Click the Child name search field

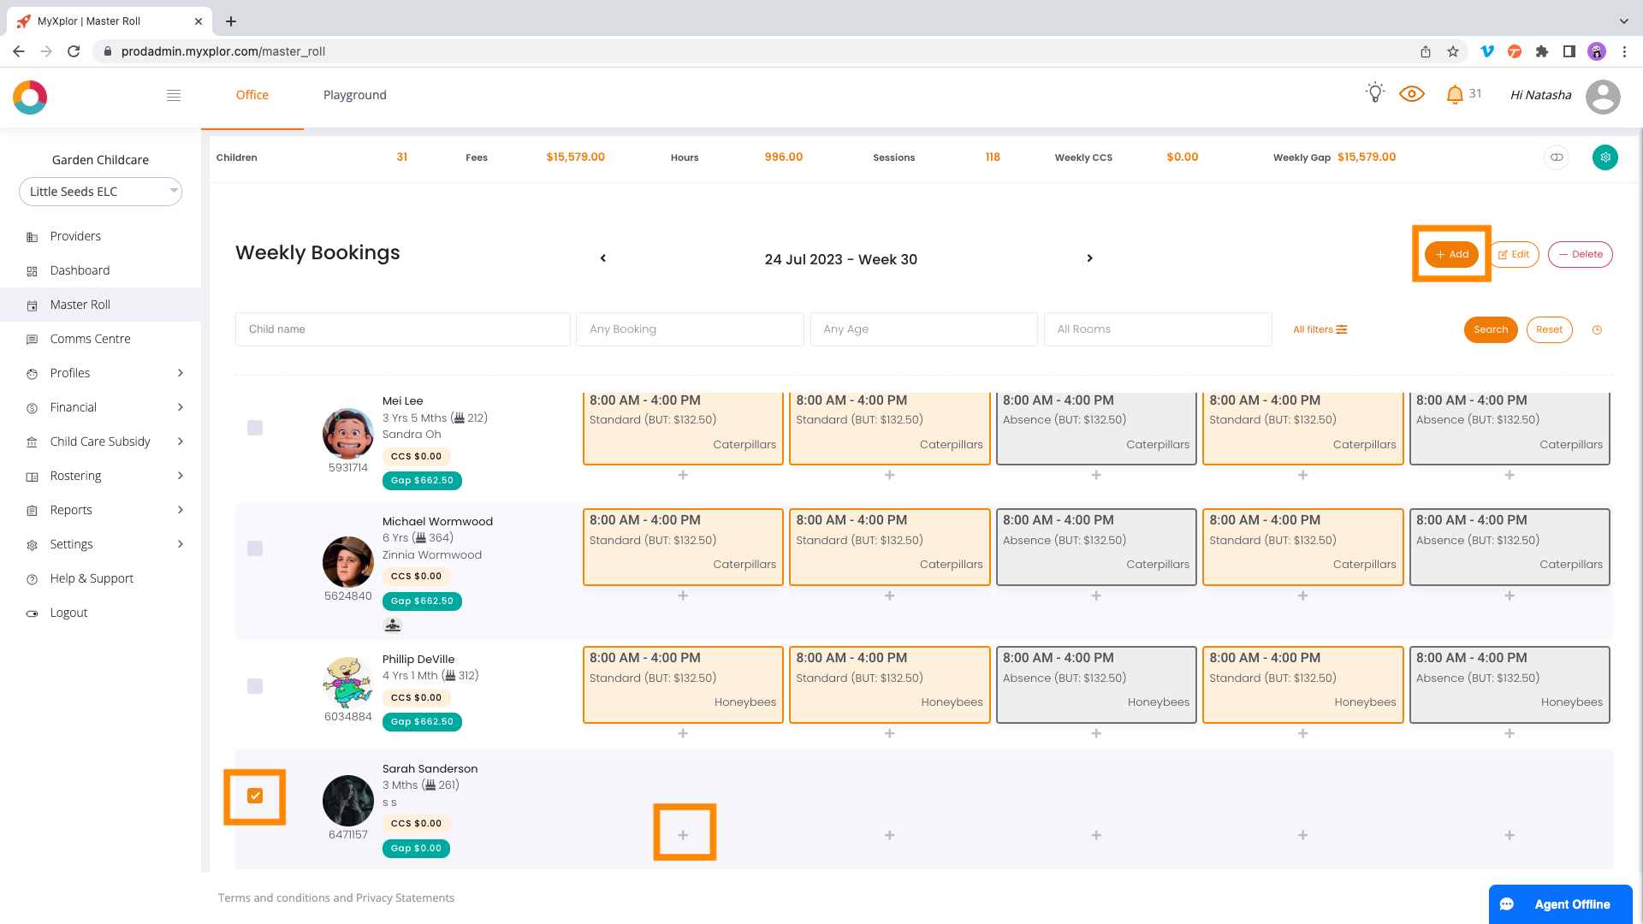point(402,329)
